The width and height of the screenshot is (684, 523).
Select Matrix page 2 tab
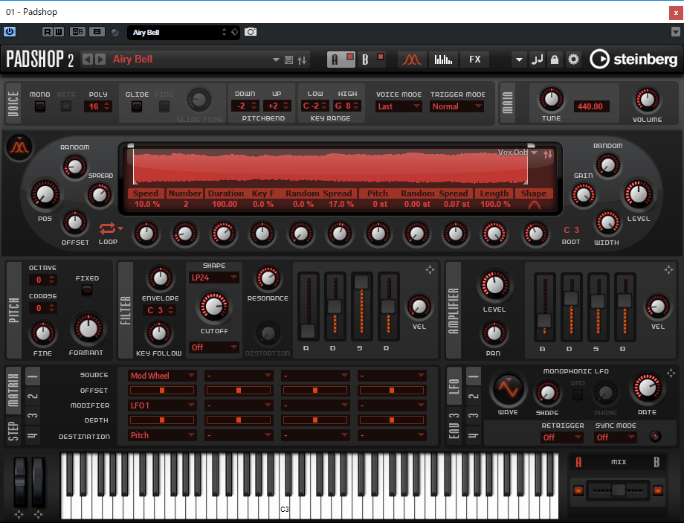click(33, 396)
